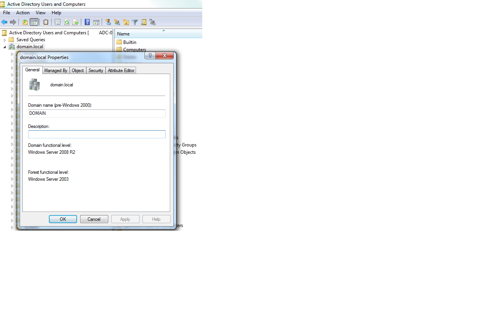The image size is (490, 311).
Task: Open the File menu
Action: 7,13
